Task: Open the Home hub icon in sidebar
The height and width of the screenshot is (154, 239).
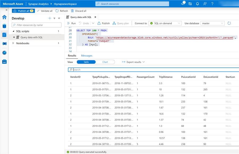Action: [4, 17]
